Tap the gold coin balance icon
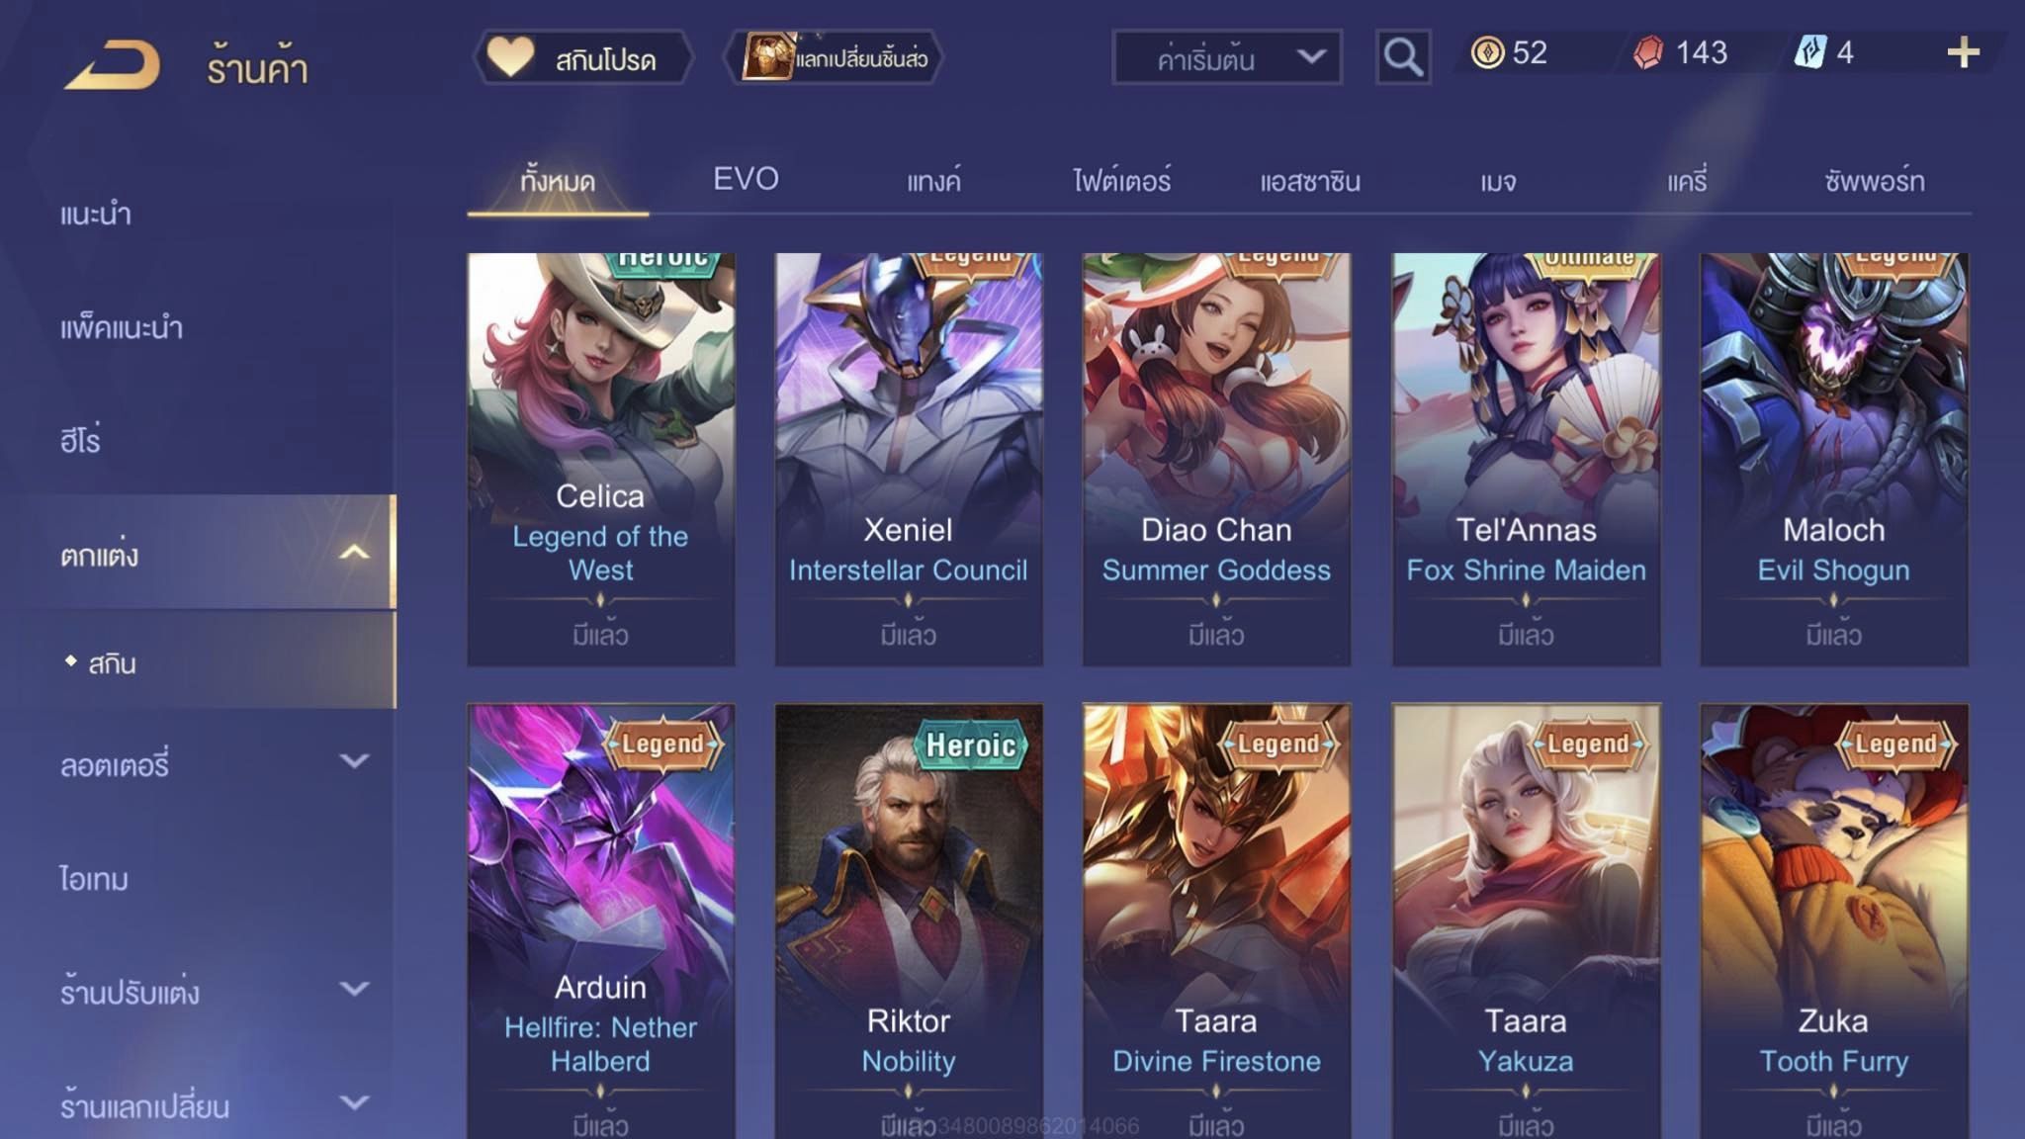Screen dimensions: 2025x1139 point(1487,52)
